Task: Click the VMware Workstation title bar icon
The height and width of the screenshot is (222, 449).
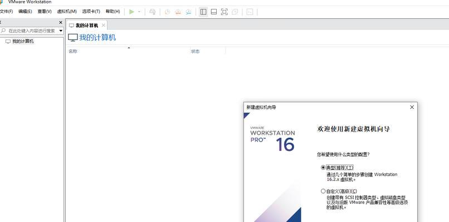Action: coord(1,2)
